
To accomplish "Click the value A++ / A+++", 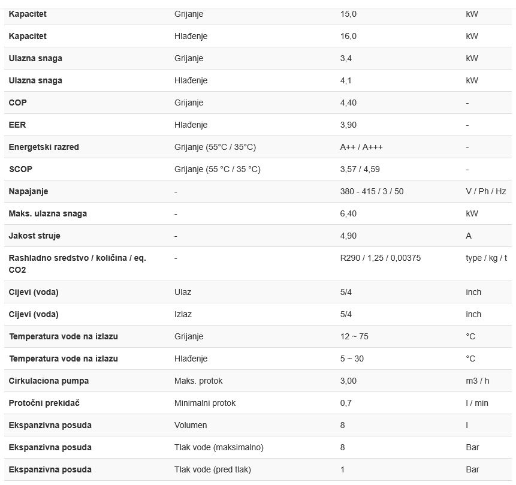I will pyautogui.click(x=361, y=147).
